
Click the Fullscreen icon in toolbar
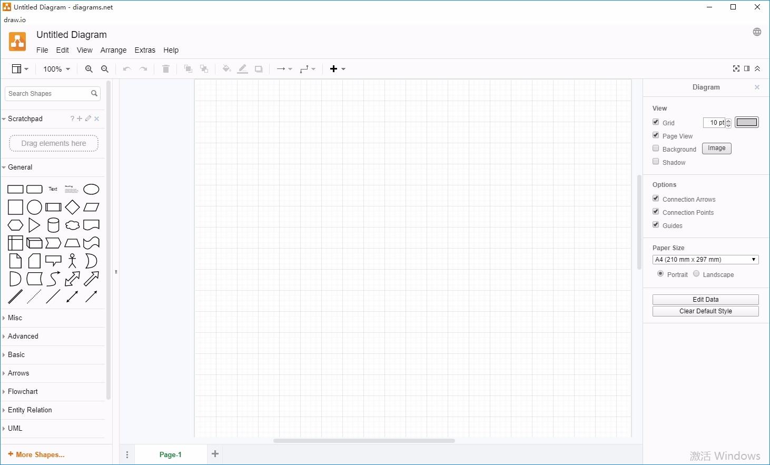pyautogui.click(x=736, y=68)
